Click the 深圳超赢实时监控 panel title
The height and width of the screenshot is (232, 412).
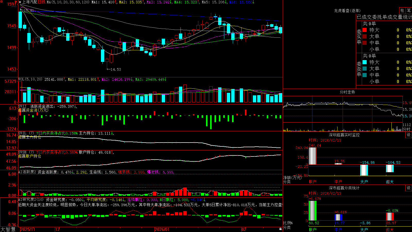tap(344, 135)
